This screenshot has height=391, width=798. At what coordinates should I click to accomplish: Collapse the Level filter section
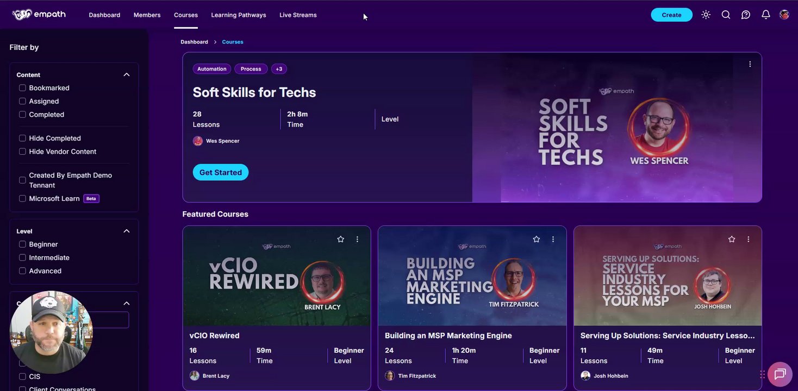[127, 231]
